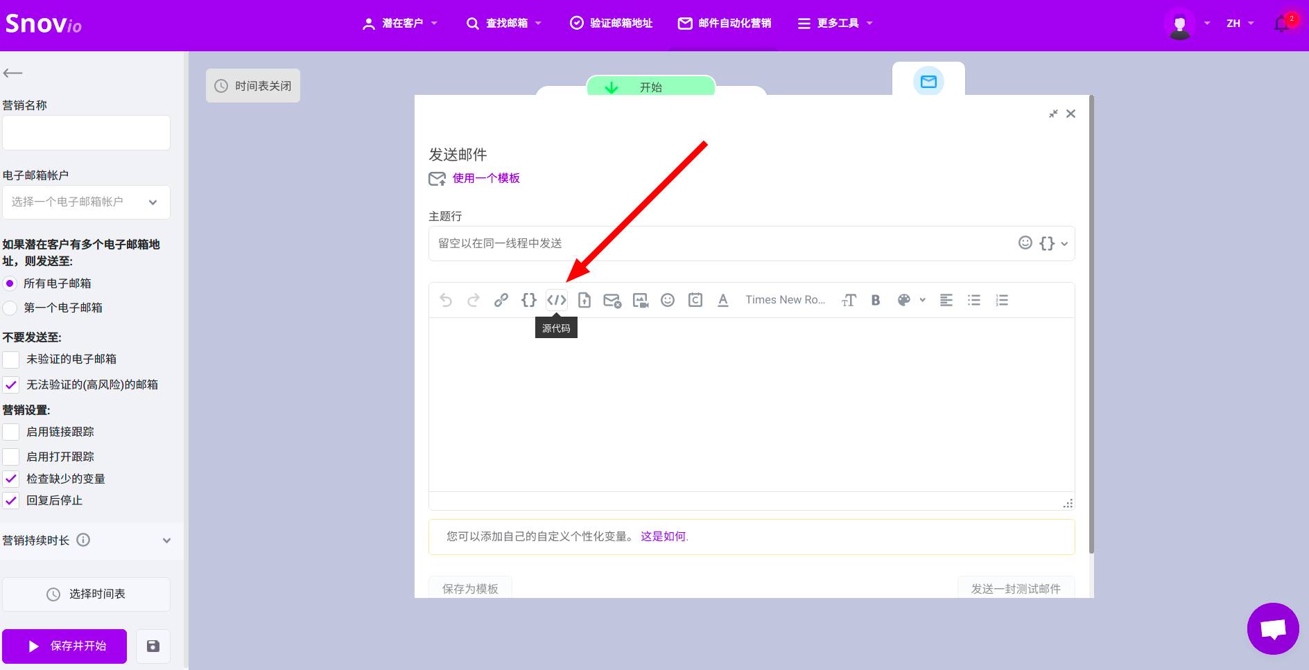Image resolution: width=1309 pixels, height=670 pixels.
Task: Open the text alignment options
Action: [x=946, y=300]
